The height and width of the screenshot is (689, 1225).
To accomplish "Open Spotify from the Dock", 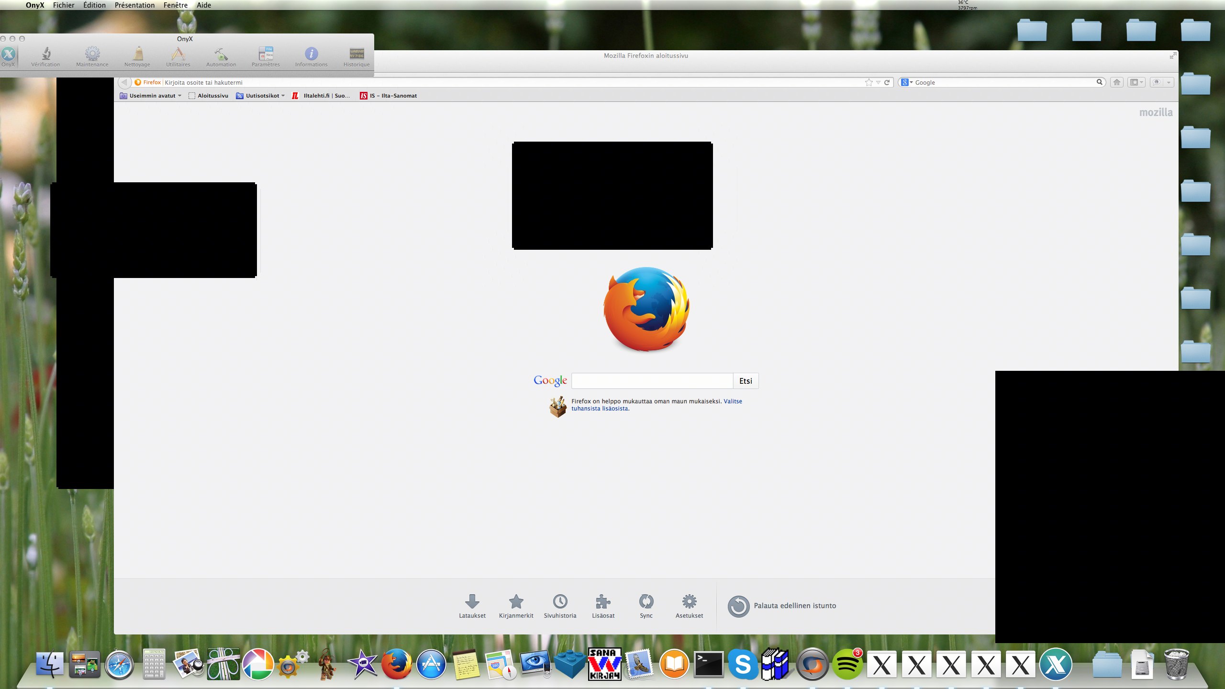I will coord(846,665).
